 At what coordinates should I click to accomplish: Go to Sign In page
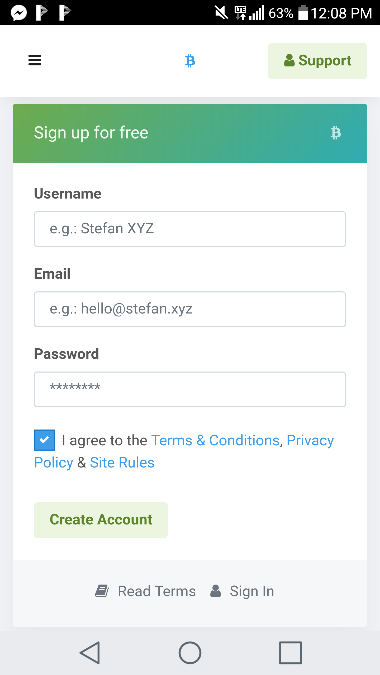[251, 591]
